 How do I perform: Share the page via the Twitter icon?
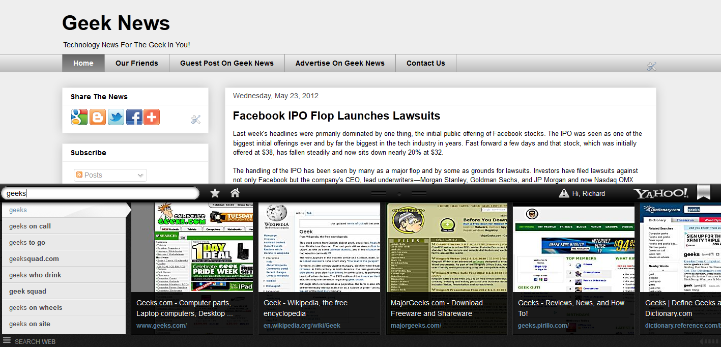116,117
